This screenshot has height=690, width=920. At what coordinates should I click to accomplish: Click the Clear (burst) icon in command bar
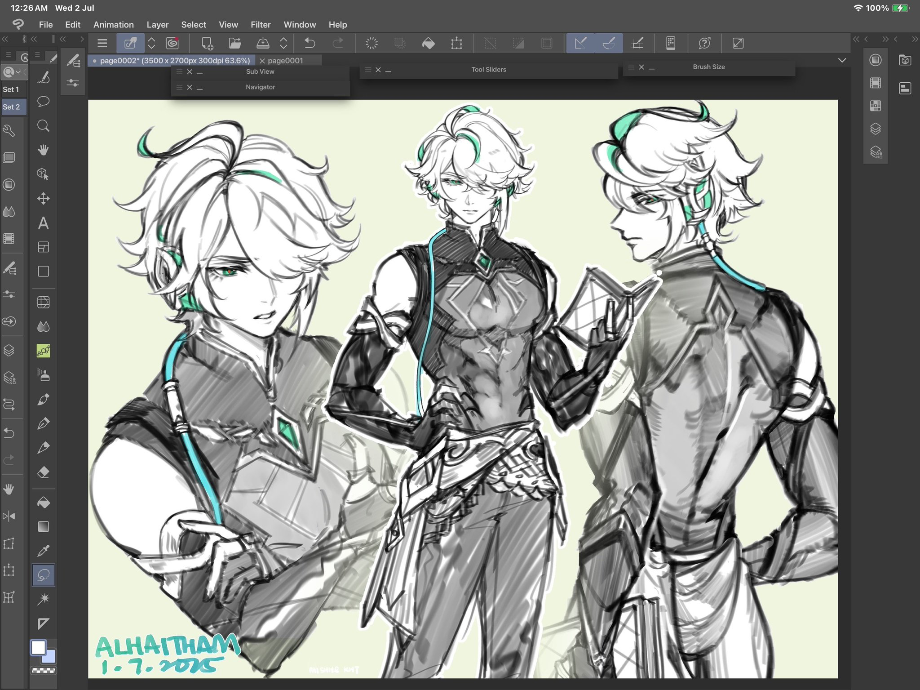point(372,43)
